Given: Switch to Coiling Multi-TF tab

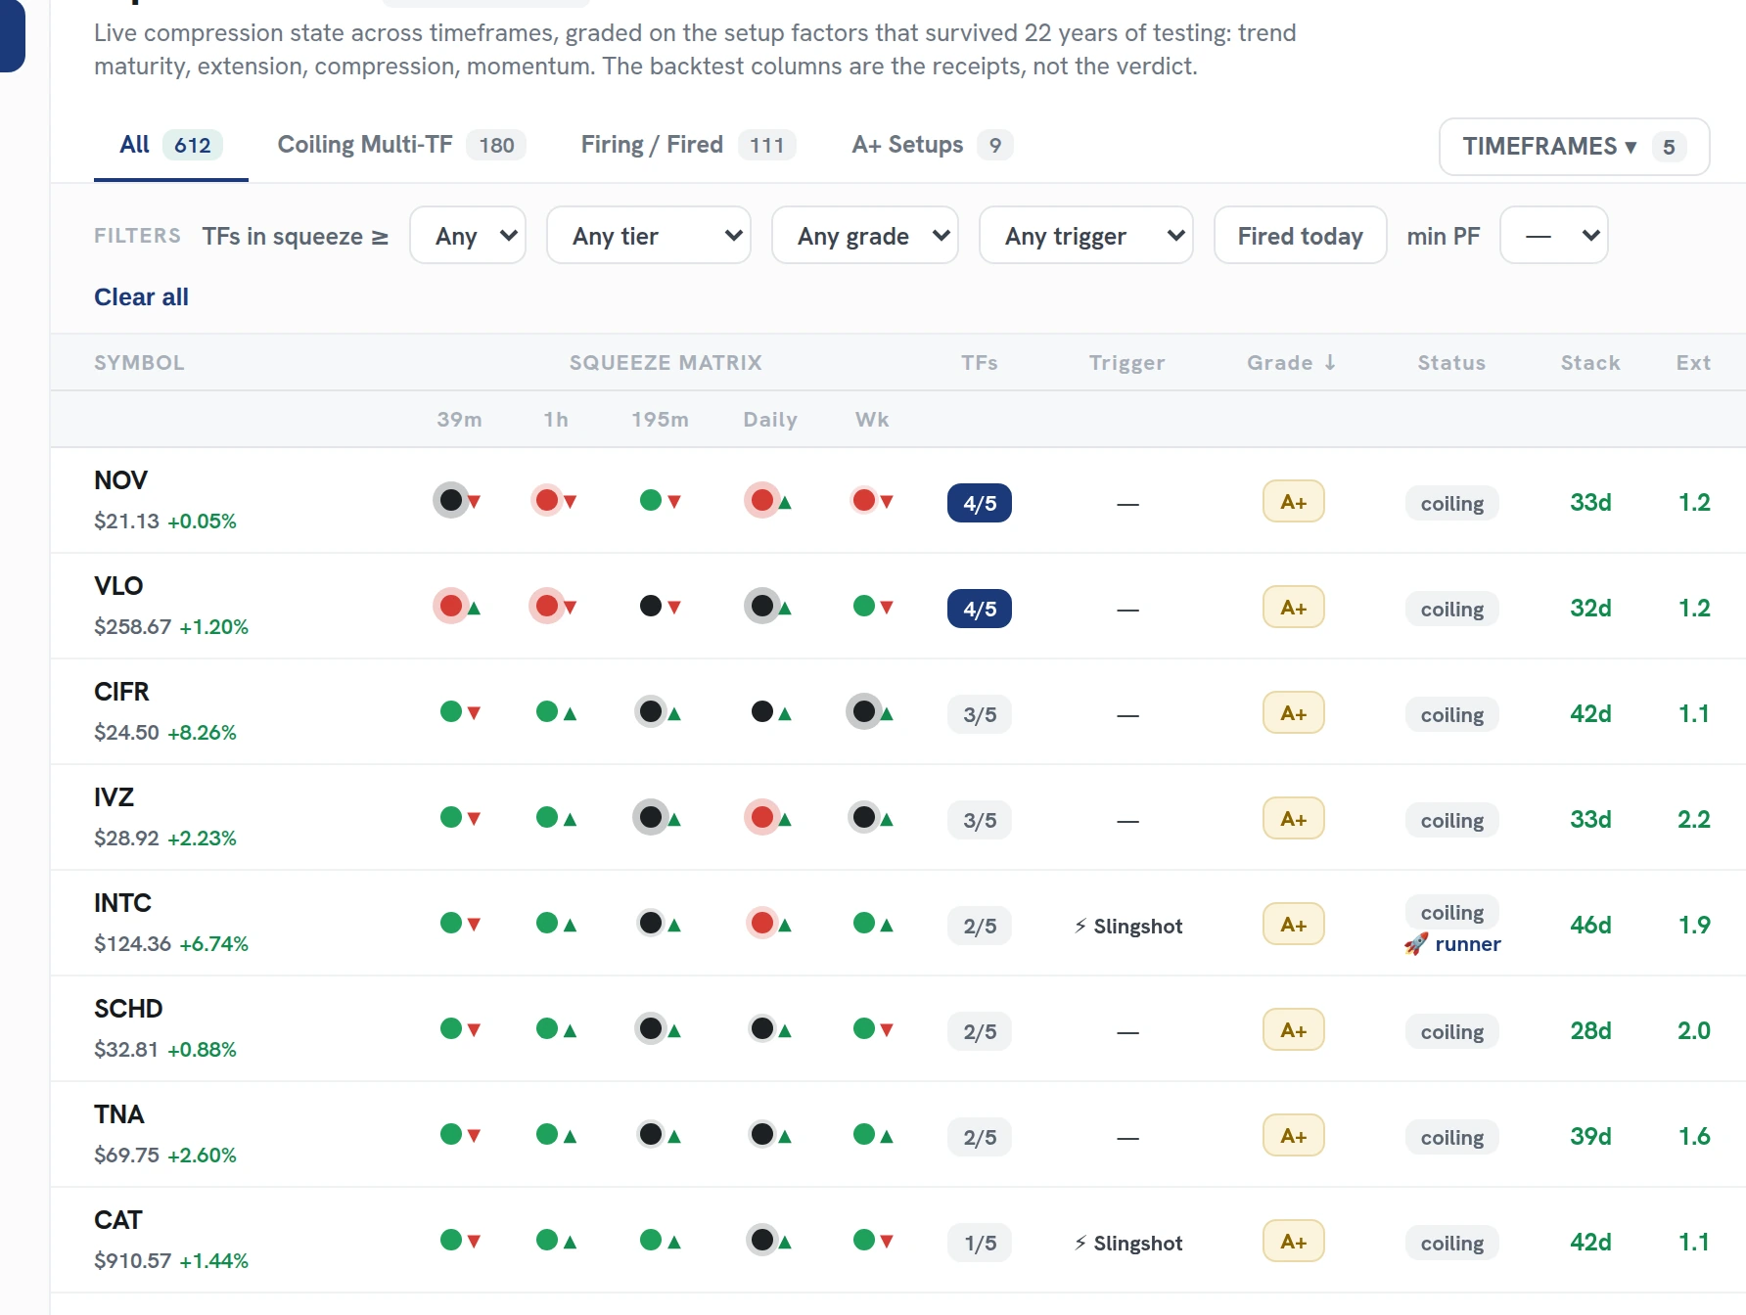Looking at the screenshot, I should point(401,145).
